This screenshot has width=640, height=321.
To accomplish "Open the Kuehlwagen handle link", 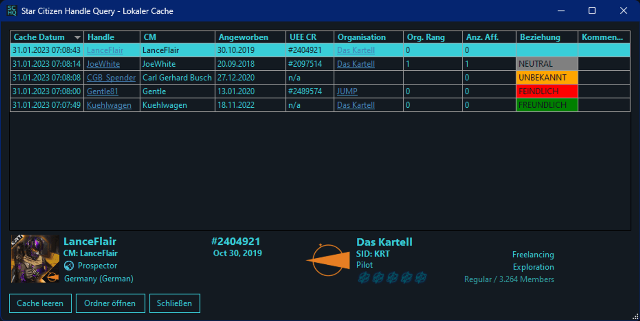I will coord(109,105).
